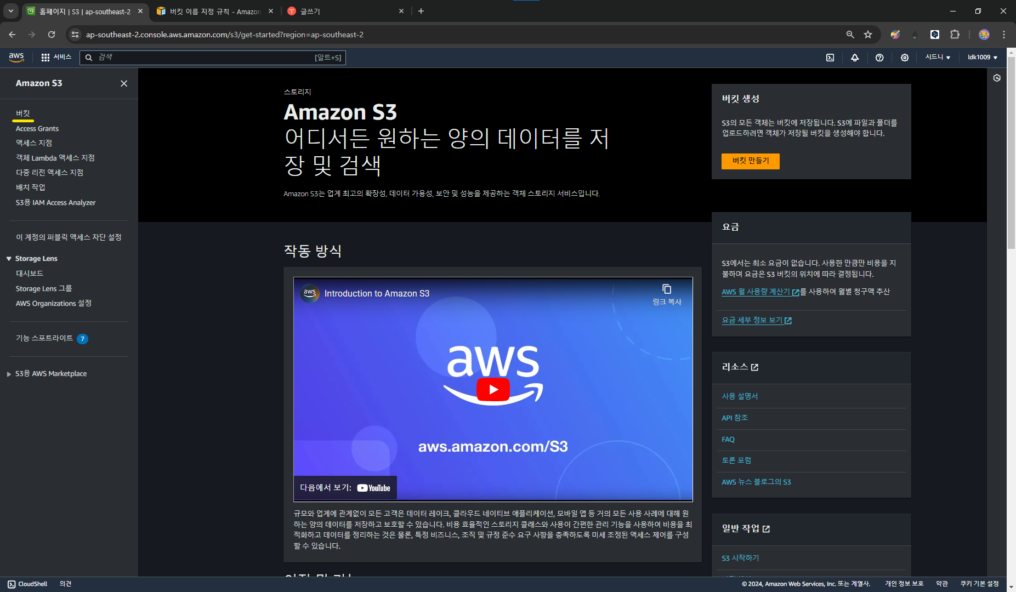
Task: Bookmark this page with the star icon
Action: (x=868, y=35)
